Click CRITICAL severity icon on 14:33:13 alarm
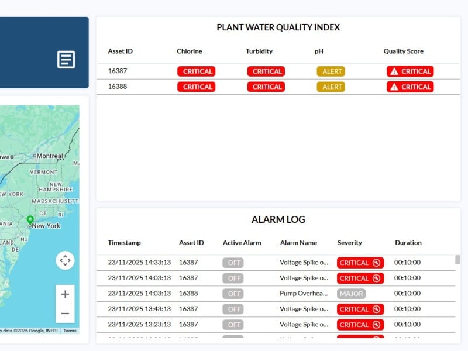Screen dimensions: 468x351 (376, 263)
